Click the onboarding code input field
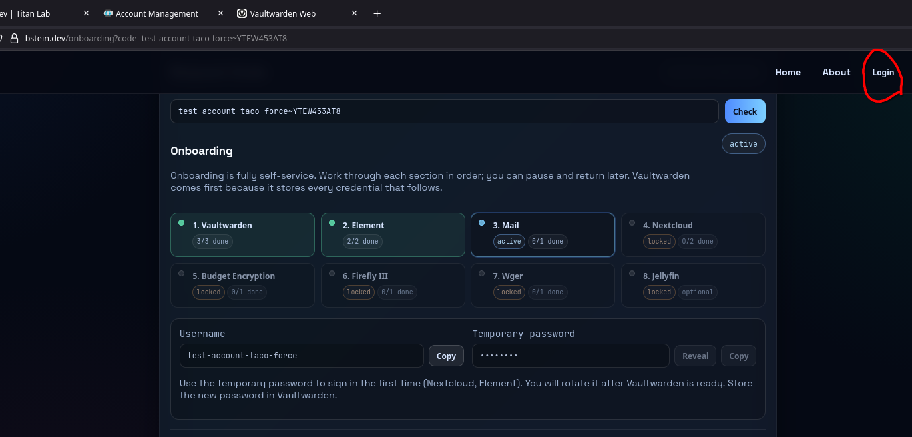This screenshot has height=437, width=912. 444,111
